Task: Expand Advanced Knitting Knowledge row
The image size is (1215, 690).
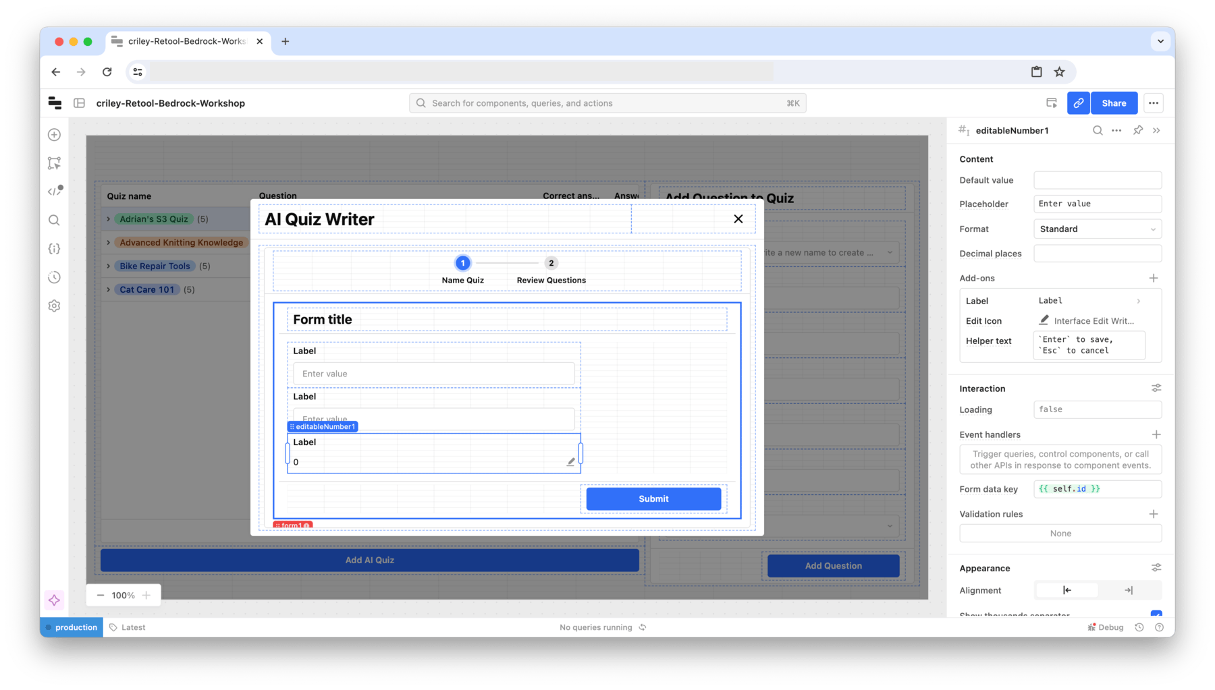Action: (109, 243)
